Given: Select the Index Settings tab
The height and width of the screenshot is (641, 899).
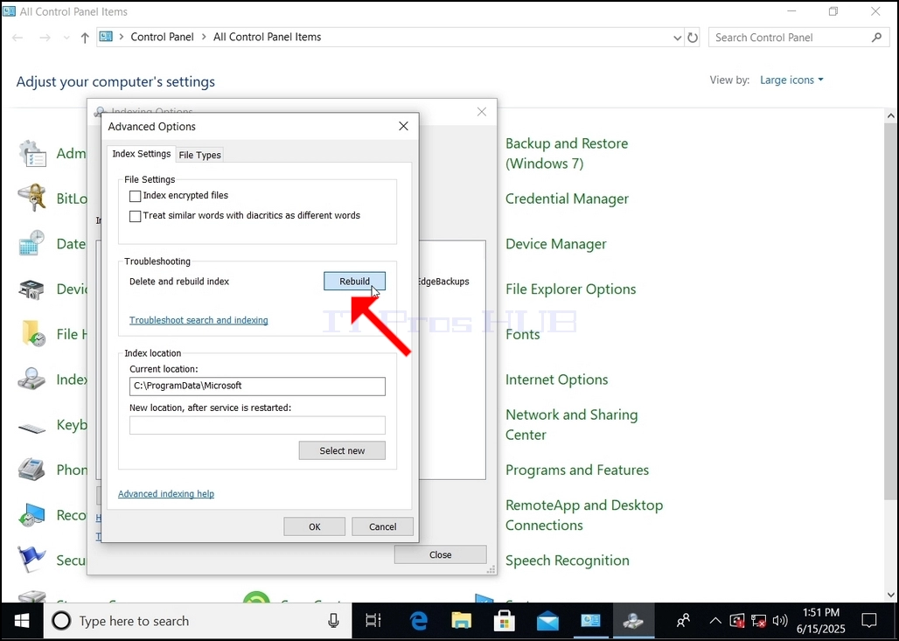Looking at the screenshot, I should tap(141, 154).
